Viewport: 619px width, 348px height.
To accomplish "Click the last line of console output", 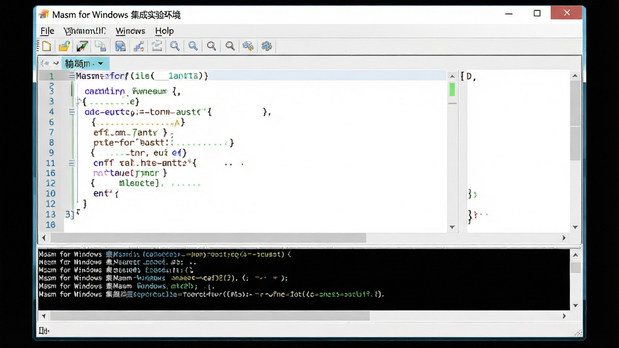I will [212, 294].
